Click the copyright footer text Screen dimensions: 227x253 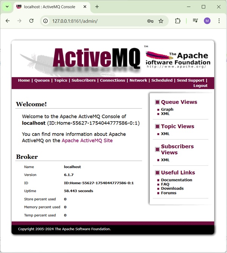64,229
